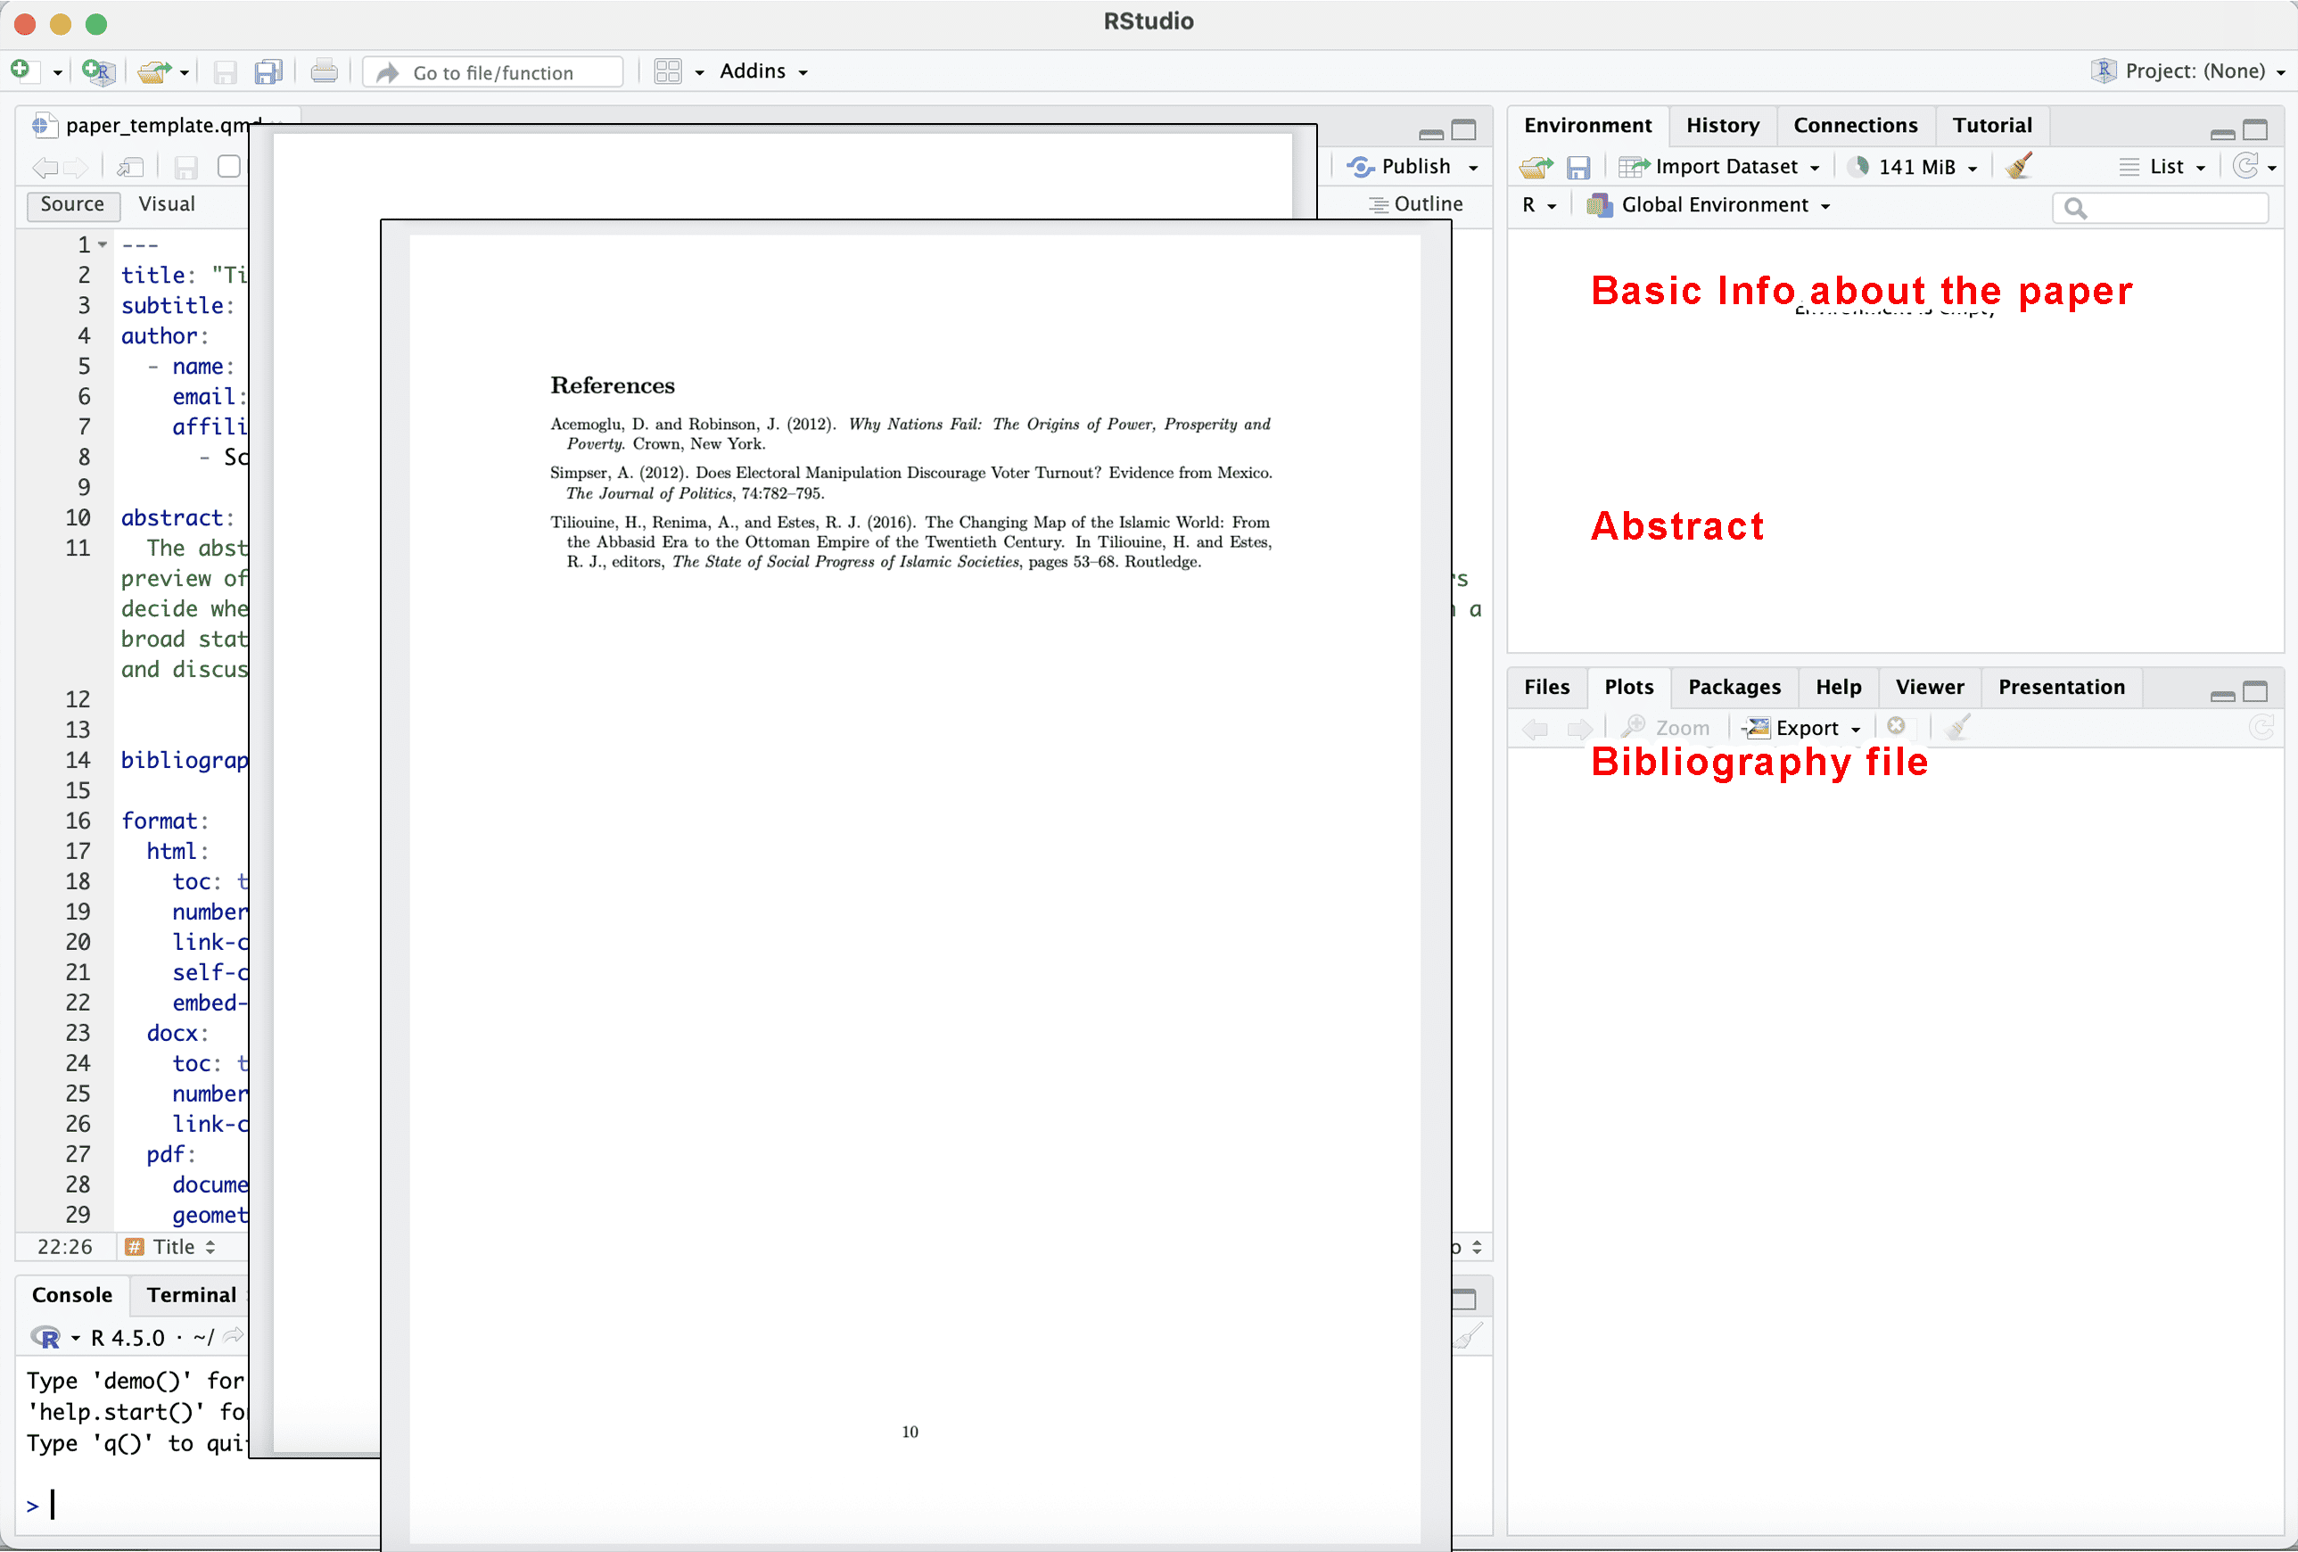Screen dimensions: 2298x1552
Task: Open the Addins dropdown menu
Action: [x=763, y=71]
